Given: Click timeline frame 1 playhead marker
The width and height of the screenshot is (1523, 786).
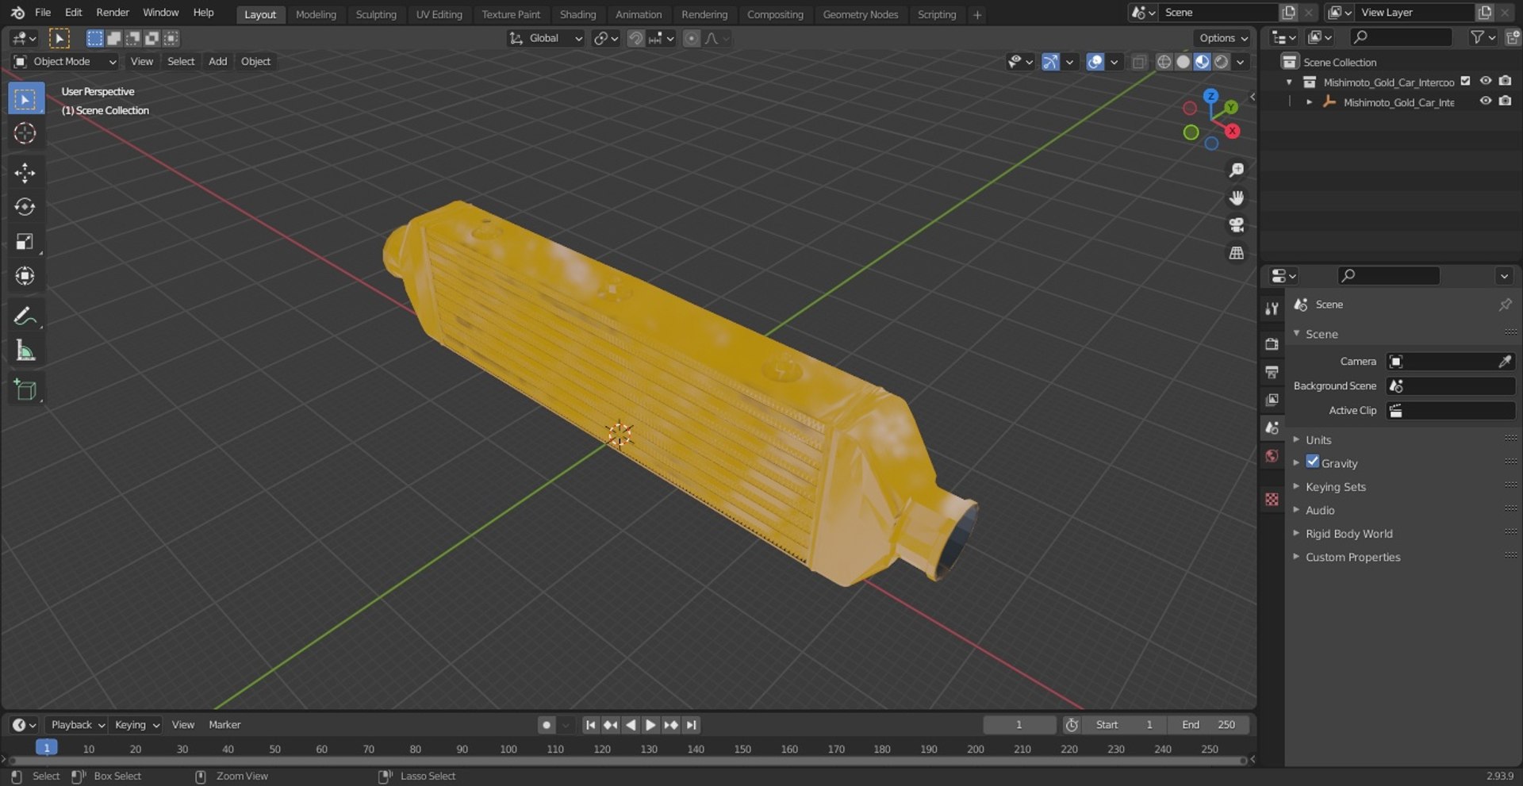Looking at the screenshot, I should pyautogui.click(x=47, y=748).
